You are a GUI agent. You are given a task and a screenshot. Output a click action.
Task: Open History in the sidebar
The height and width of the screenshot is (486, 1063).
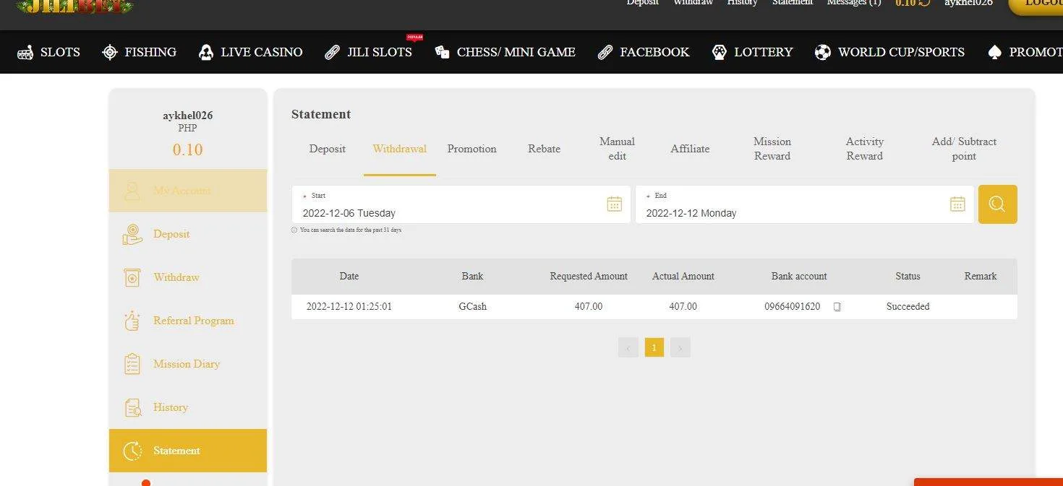[188, 407]
